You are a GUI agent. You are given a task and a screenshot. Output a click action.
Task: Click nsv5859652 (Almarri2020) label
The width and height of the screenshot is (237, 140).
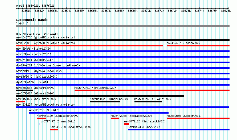pos(35,88)
